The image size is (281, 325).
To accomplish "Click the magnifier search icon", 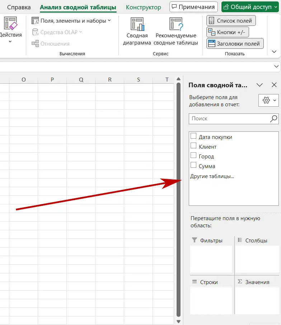I will [273, 119].
